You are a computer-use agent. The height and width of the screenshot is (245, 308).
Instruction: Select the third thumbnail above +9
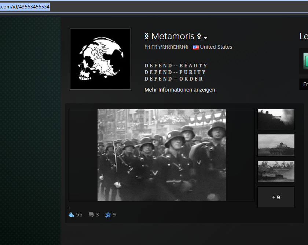click(276, 171)
